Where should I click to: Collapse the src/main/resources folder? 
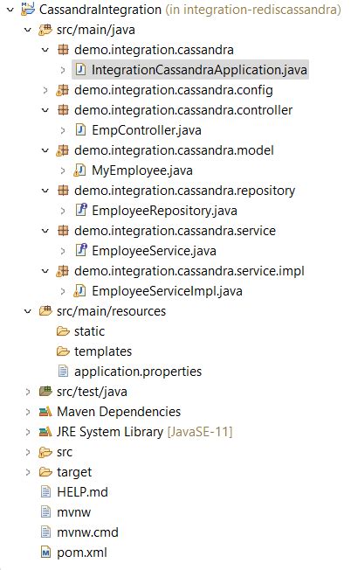click(x=28, y=311)
